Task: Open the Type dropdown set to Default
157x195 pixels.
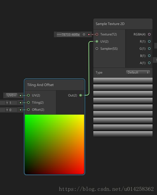Action: click(x=138, y=72)
